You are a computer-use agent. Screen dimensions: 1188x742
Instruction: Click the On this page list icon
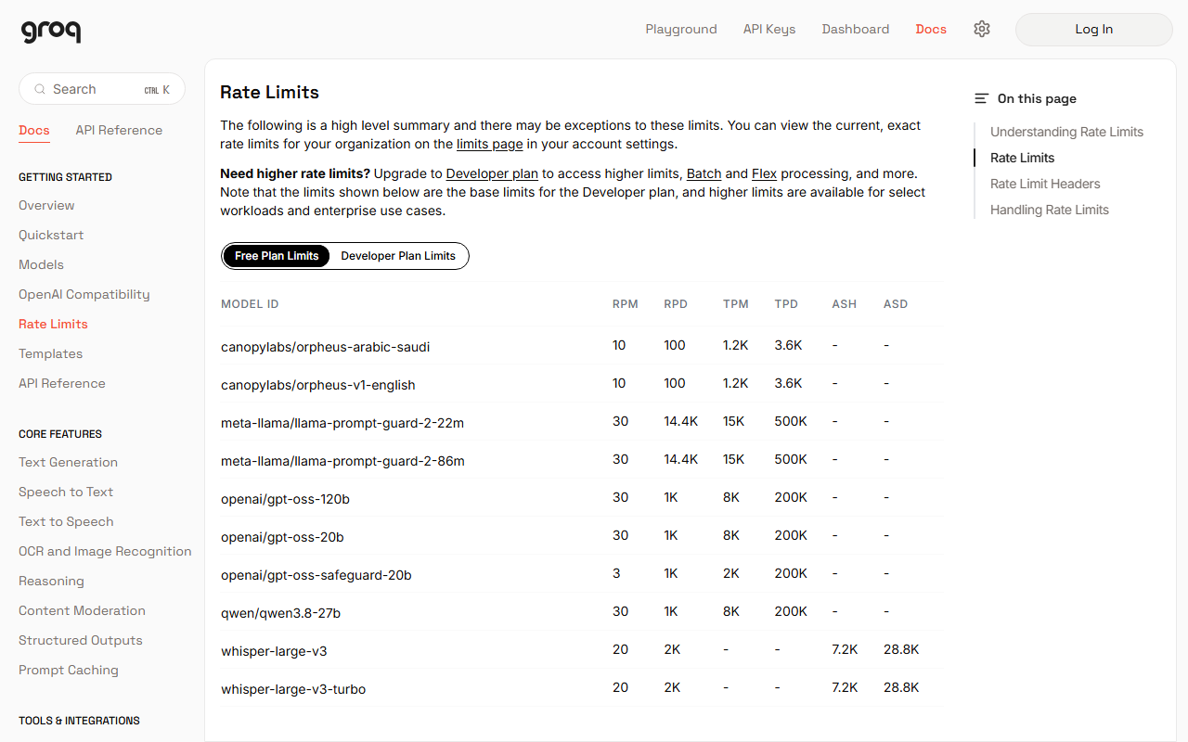pos(981,98)
